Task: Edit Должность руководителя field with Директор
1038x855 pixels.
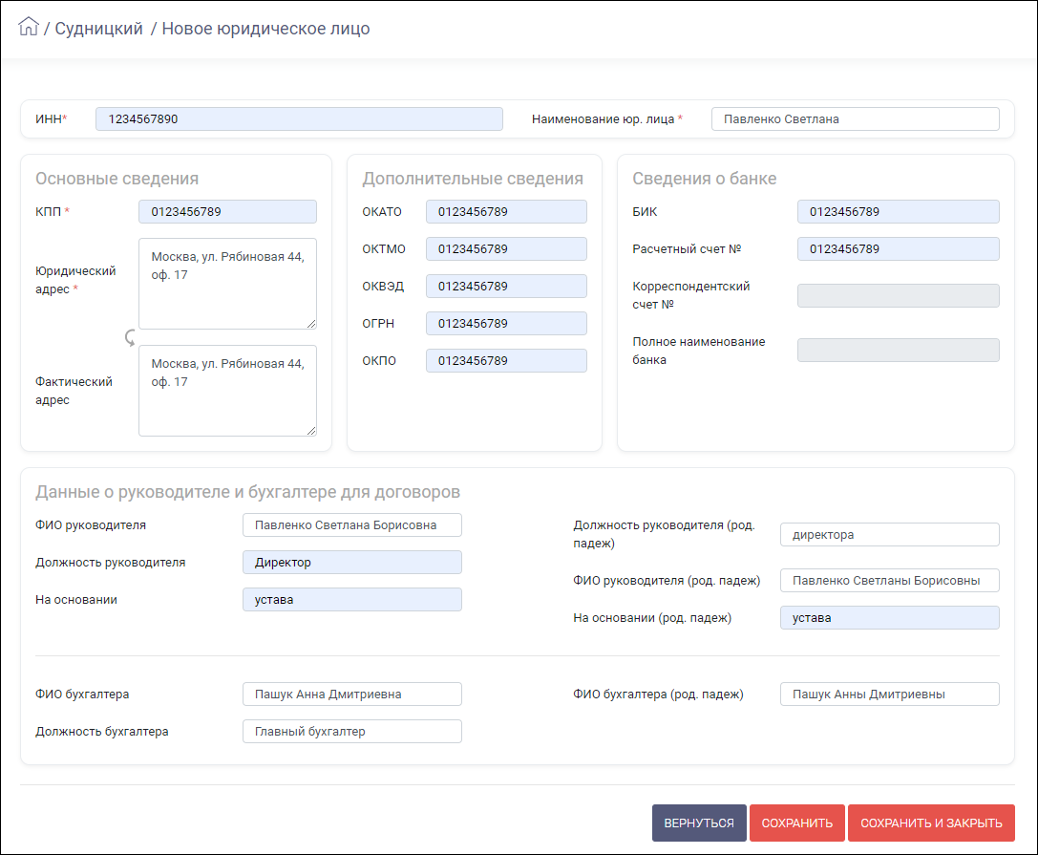Action: pos(352,563)
